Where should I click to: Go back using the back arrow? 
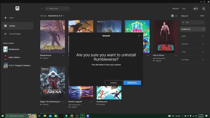(x=42, y=9)
